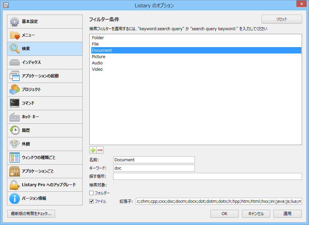Click 最新版の有無をチェック button

(31, 214)
